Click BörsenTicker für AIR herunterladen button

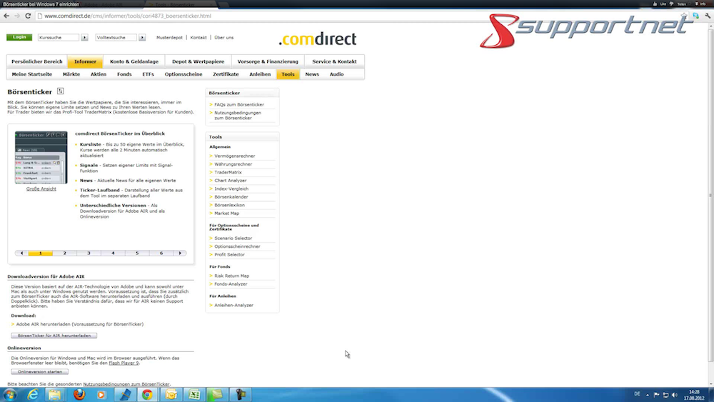tap(54, 336)
